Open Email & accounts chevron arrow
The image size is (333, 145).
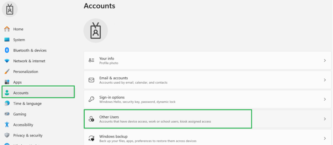click(x=325, y=80)
